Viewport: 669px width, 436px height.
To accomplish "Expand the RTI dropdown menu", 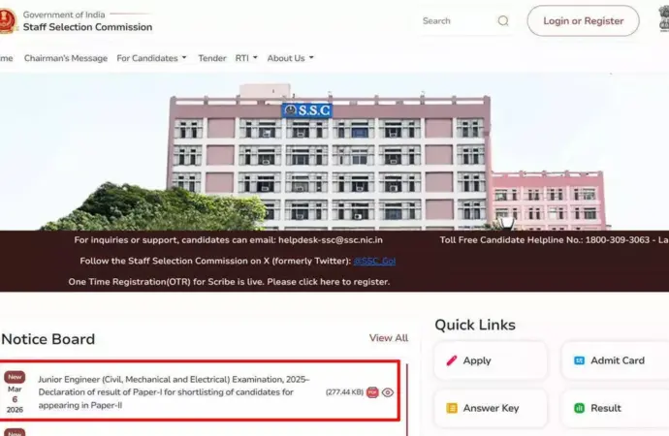I will pos(246,58).
